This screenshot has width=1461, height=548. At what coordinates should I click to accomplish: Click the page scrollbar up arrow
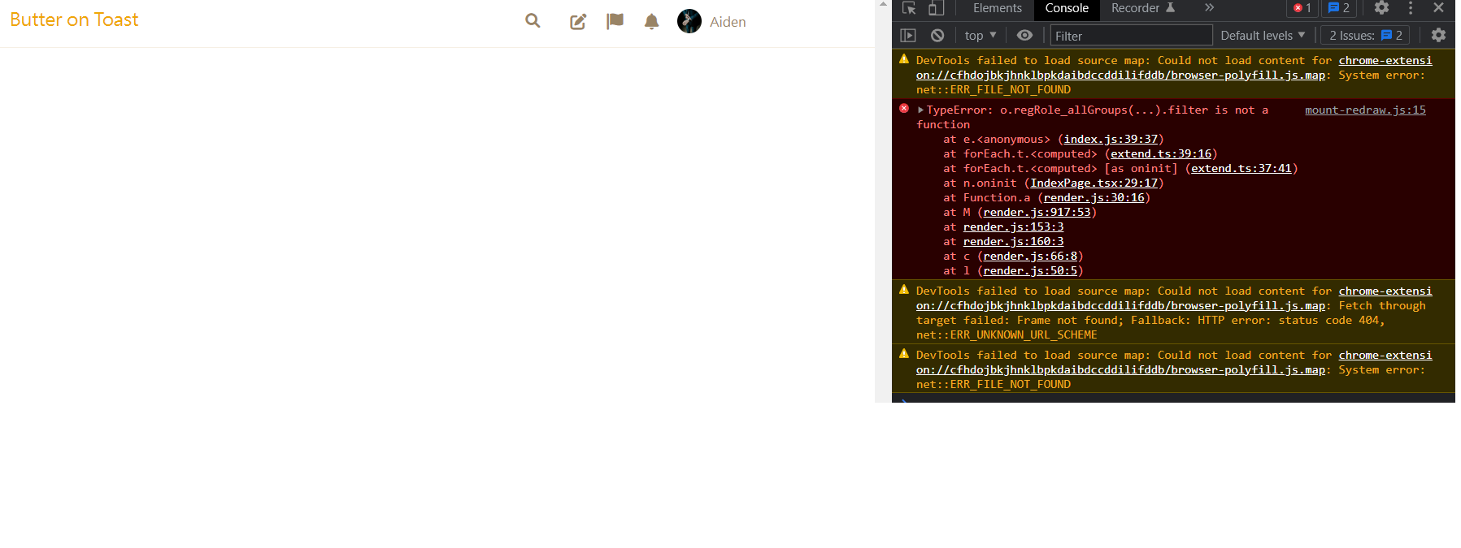point(883,5)
